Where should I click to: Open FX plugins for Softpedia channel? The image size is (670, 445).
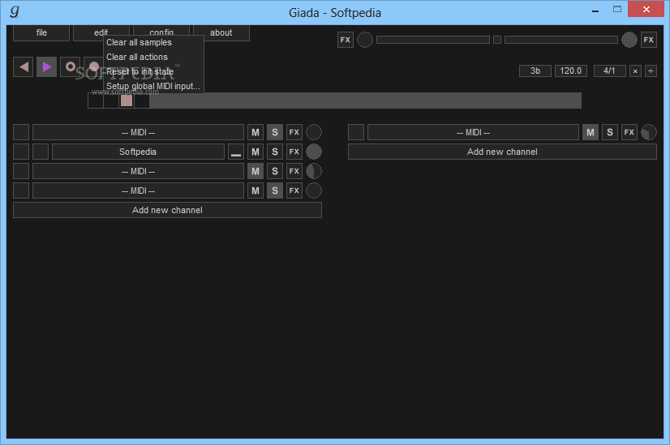click(294, 152)
